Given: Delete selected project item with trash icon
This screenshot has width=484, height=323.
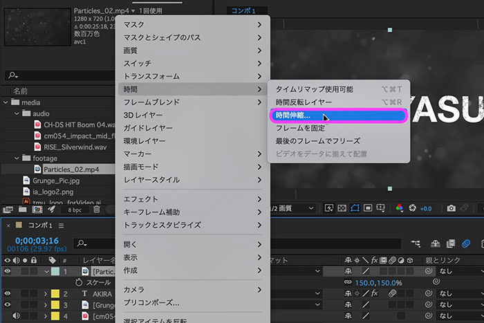Looking at the screenshot, I should coord(97,210).
